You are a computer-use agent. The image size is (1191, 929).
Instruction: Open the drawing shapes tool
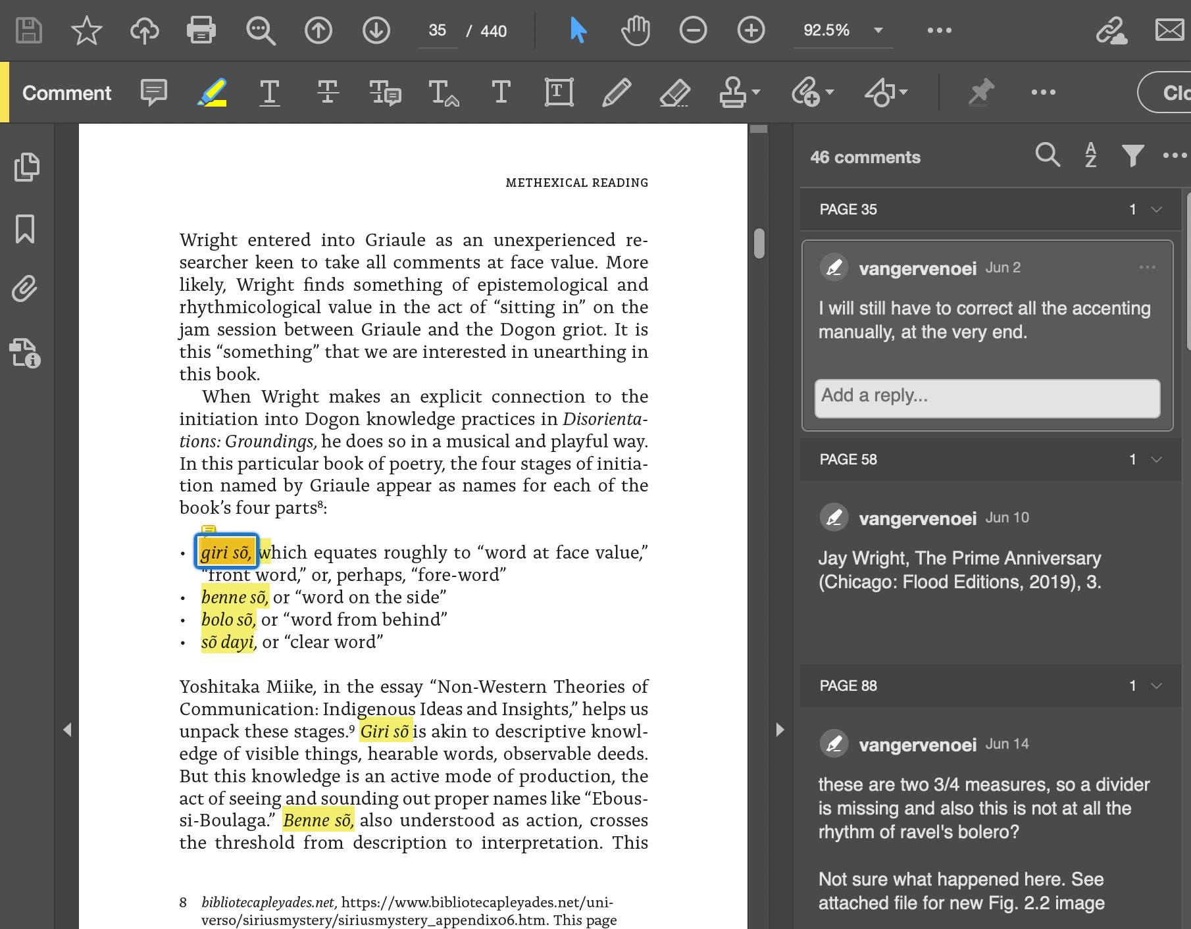coord(880,93)
